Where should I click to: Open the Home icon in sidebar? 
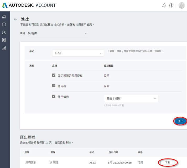(4, 16)
